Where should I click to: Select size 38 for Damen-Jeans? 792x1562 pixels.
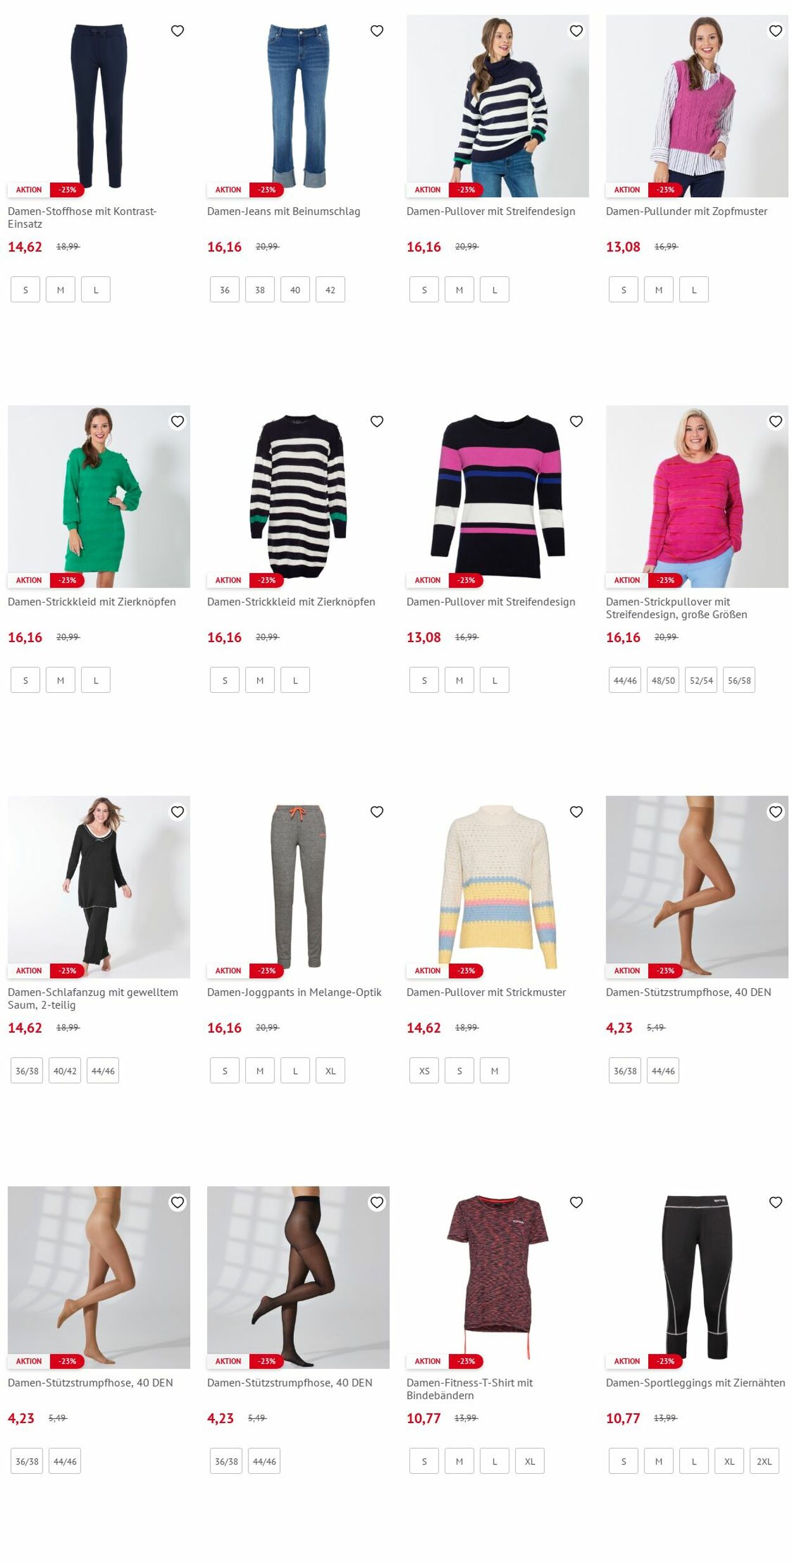coord(260,290)
